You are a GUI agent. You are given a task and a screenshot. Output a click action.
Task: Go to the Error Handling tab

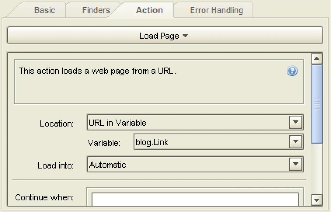pyautogui.click(x=216, y=10)
